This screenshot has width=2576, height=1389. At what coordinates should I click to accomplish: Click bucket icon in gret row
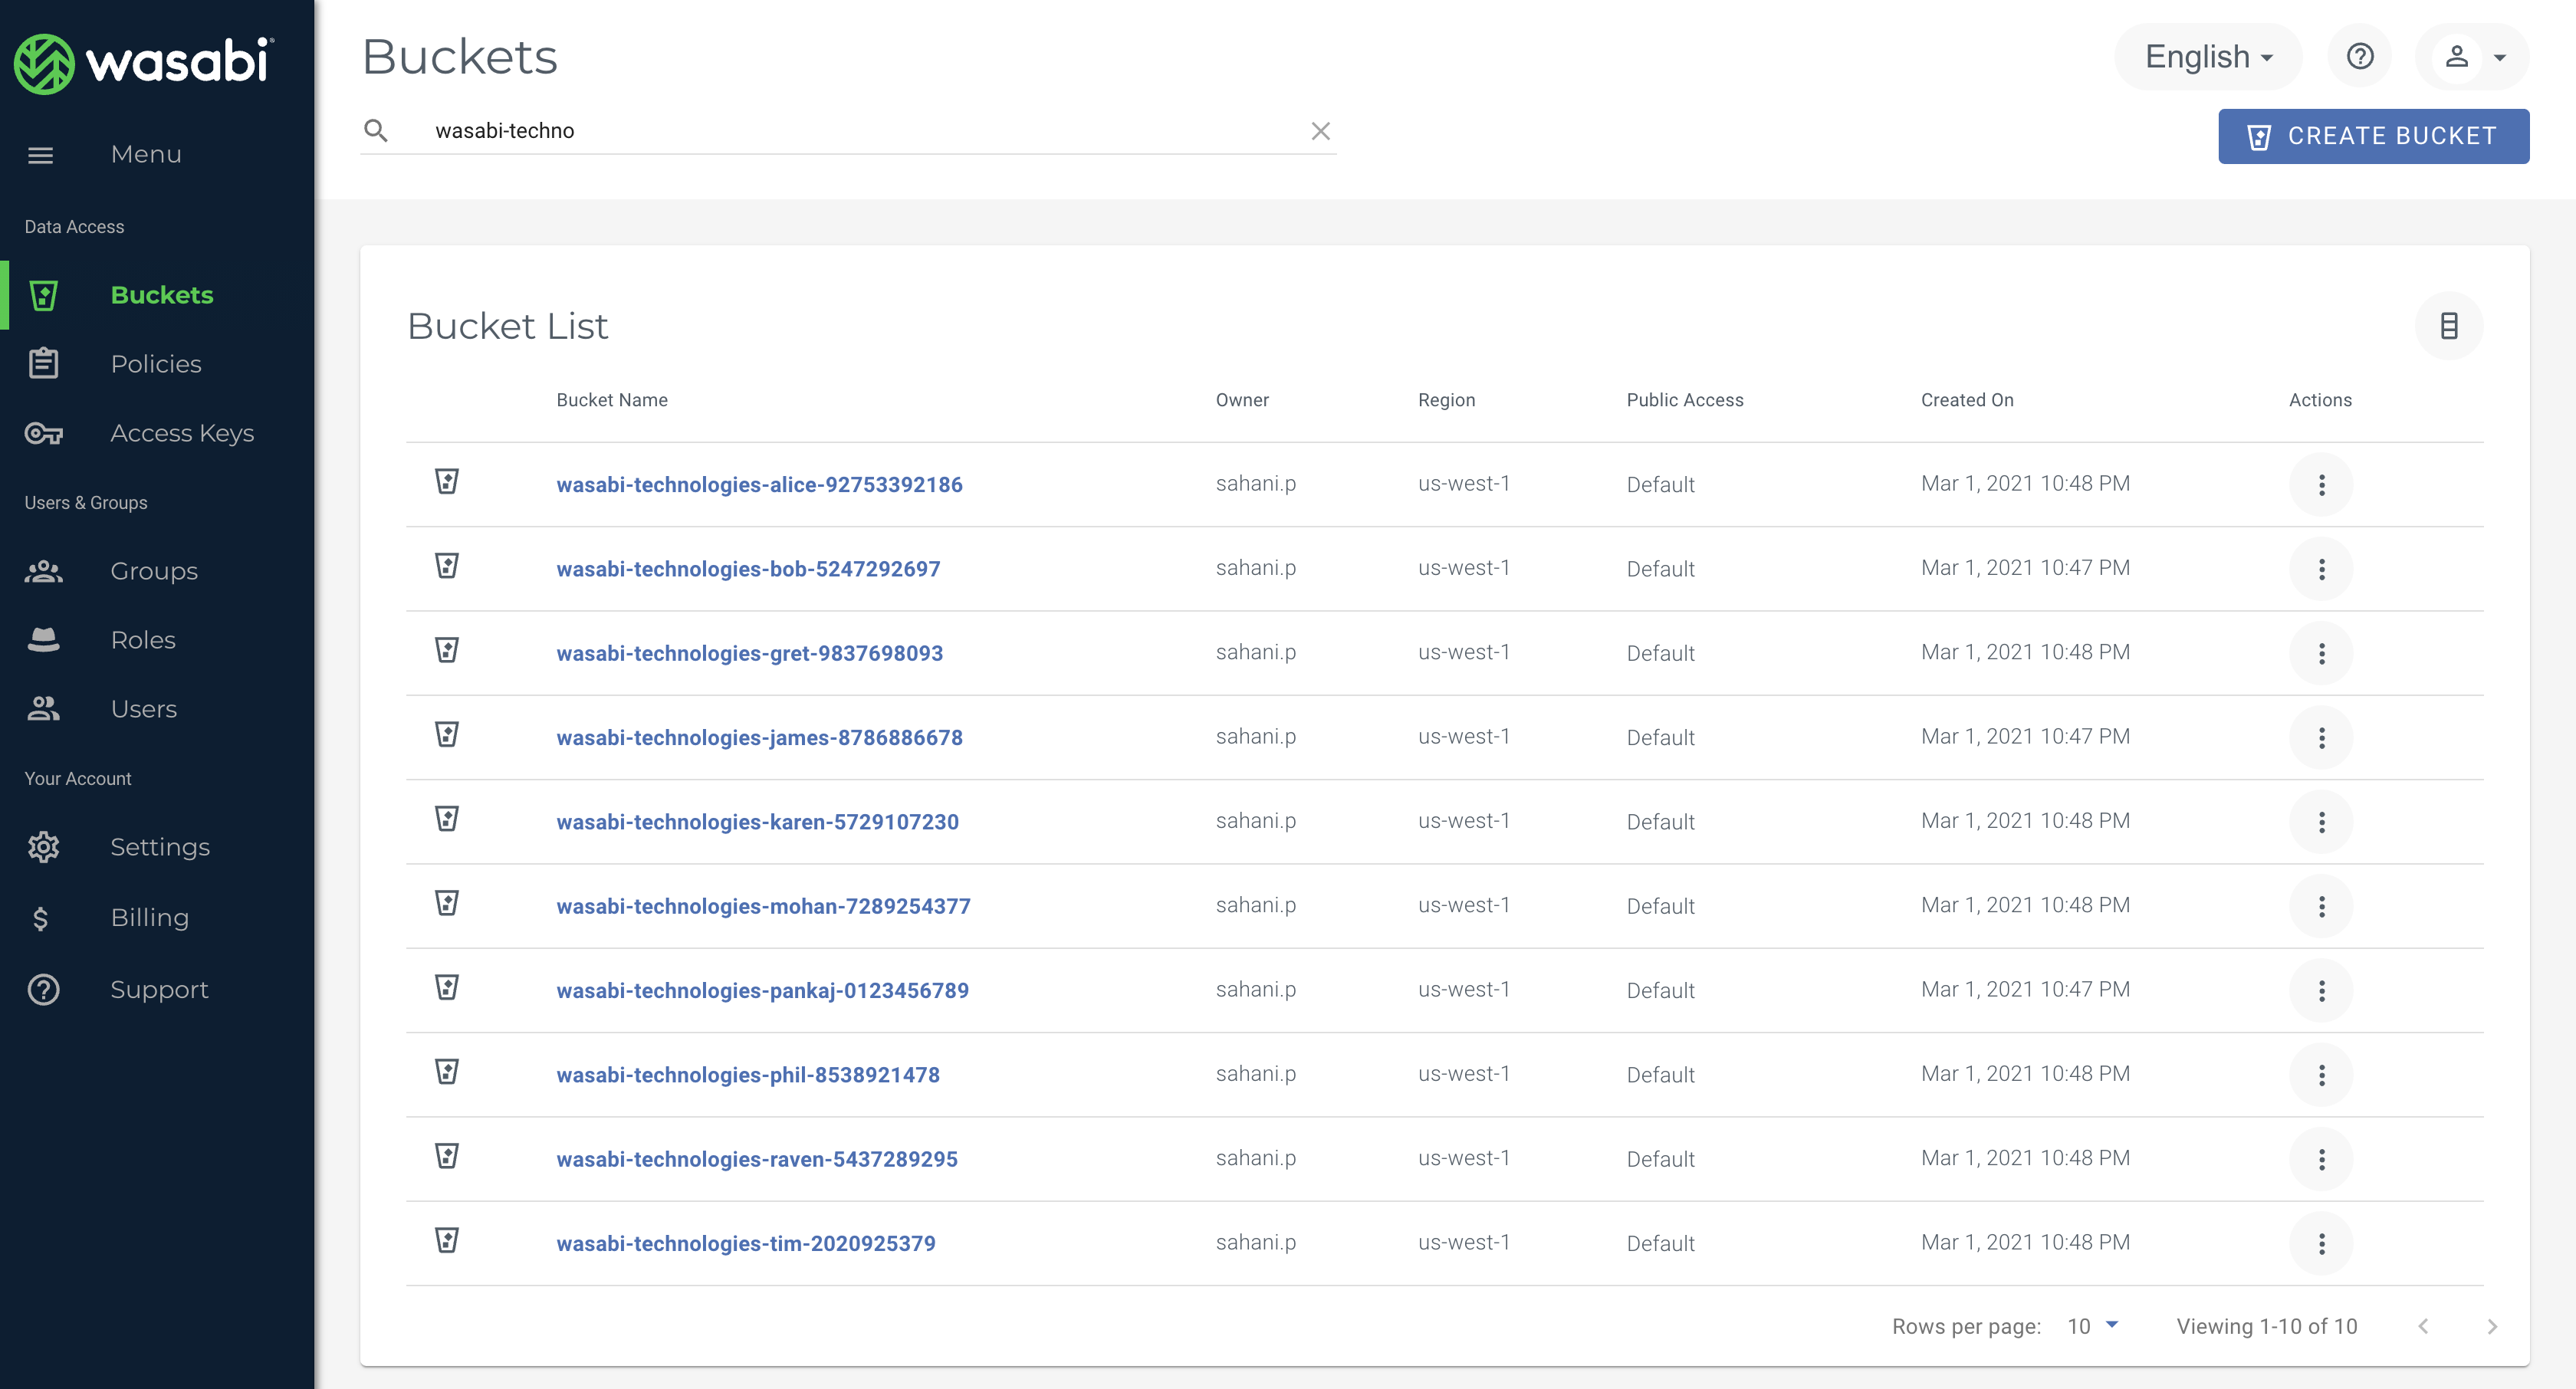tap(447, 650)
